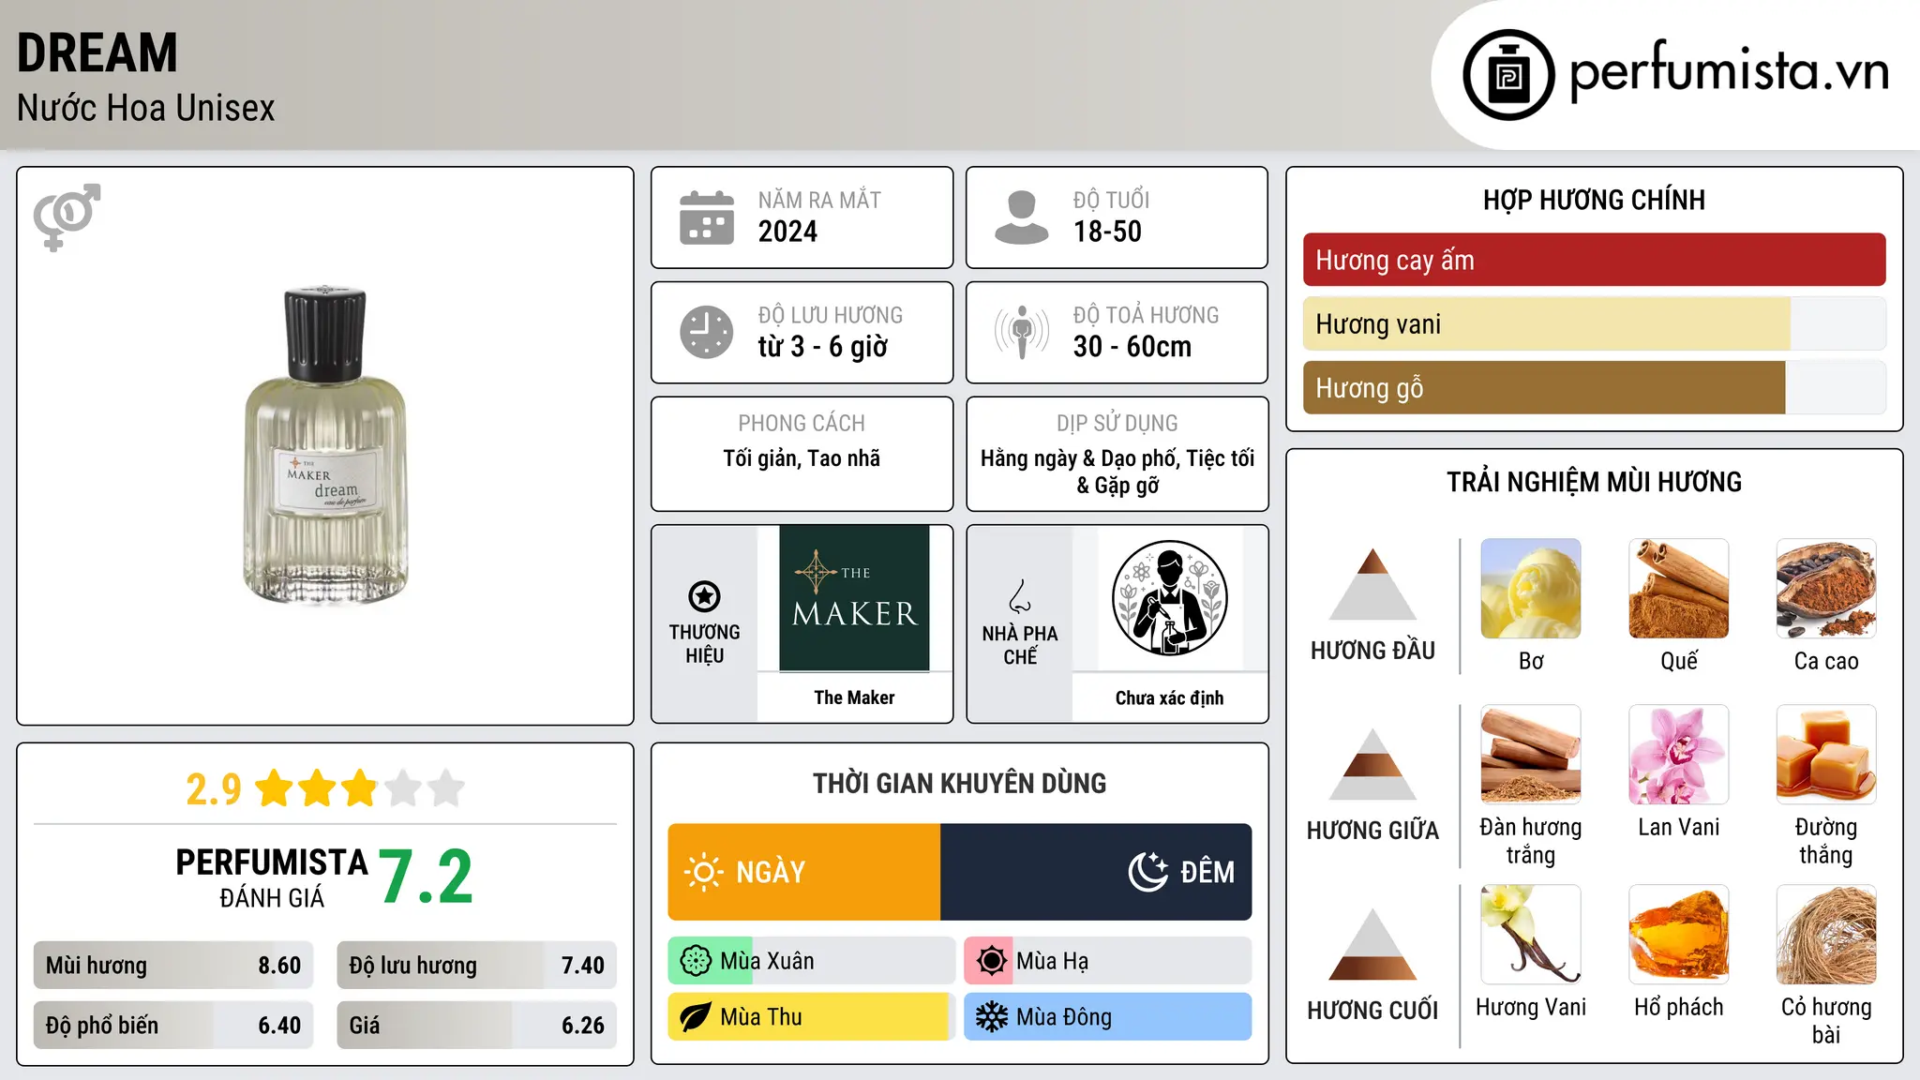Click the sun icon for Mùa Hạ

991,961
